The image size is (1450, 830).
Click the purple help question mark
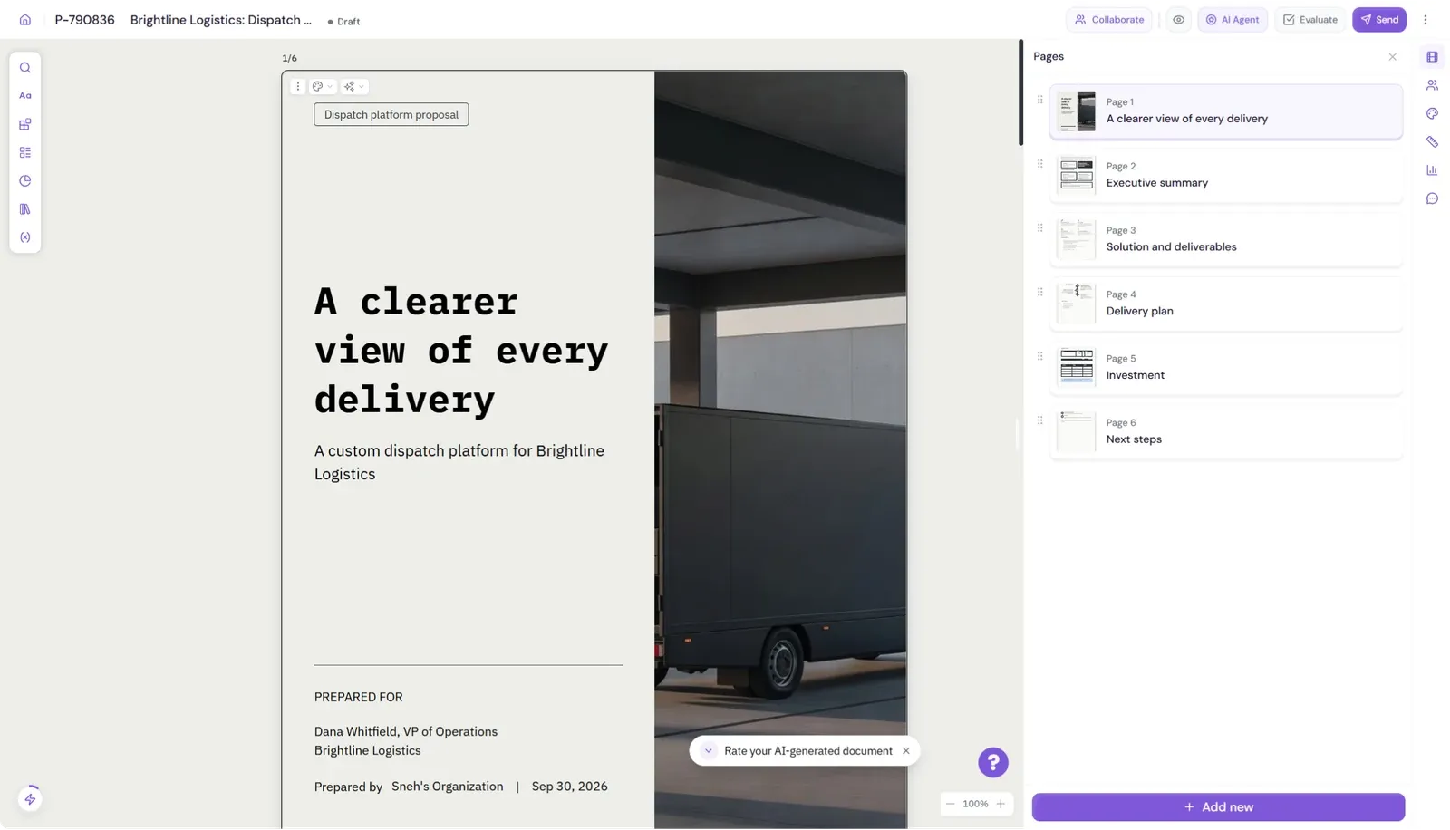[993, 763]
